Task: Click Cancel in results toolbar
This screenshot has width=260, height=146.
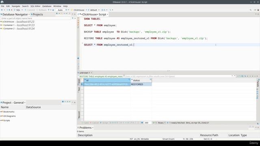Action: [94, 123]
